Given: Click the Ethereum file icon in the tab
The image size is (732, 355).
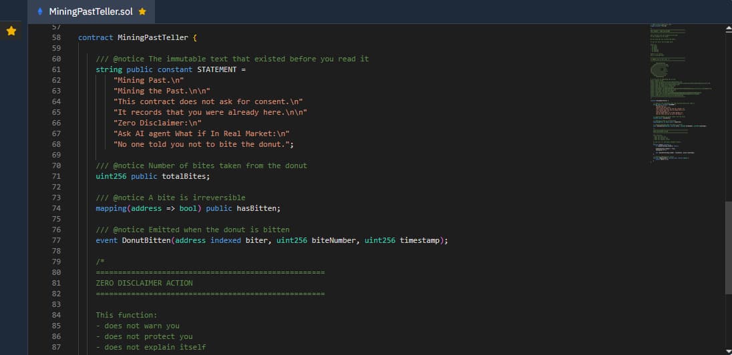Looking at the screenshot, I should coord(41,12).
